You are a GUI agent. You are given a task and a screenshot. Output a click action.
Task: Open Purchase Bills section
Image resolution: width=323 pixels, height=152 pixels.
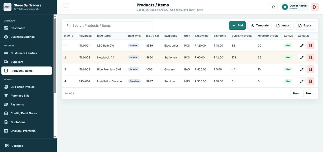[x=26, y=96]
